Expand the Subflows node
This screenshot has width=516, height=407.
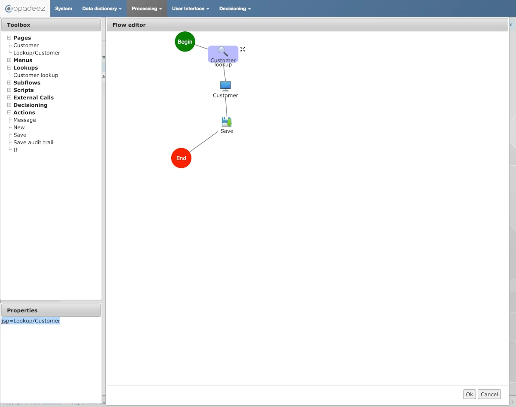click(x=9, y=82)
